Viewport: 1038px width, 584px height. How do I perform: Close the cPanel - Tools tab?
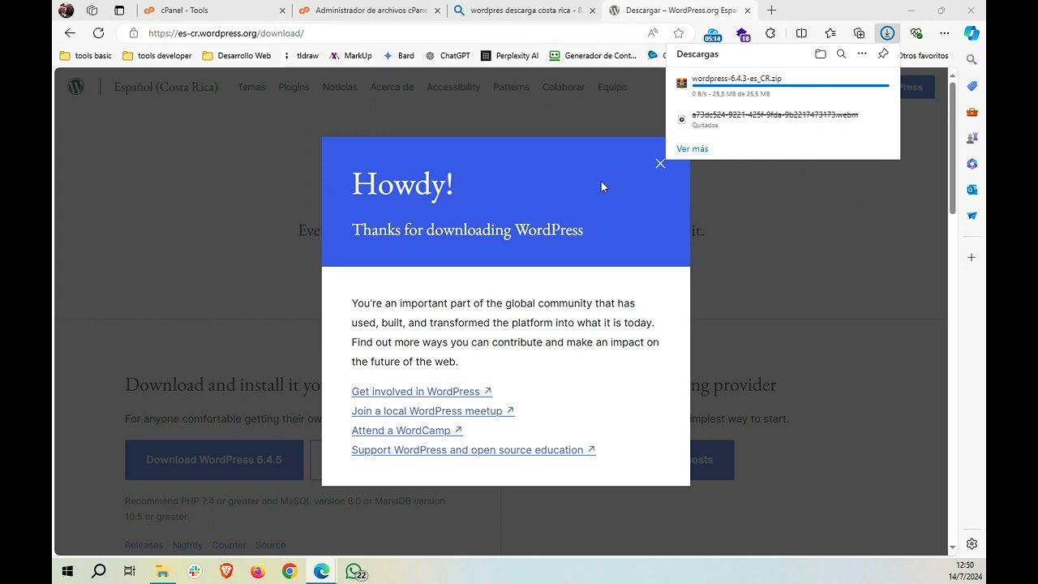tap(282, 11)
